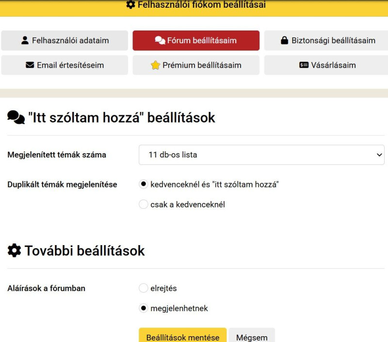Switch to Fórum beállításaim tab
This screenshot has width=388, height=342.
[196, 41]
